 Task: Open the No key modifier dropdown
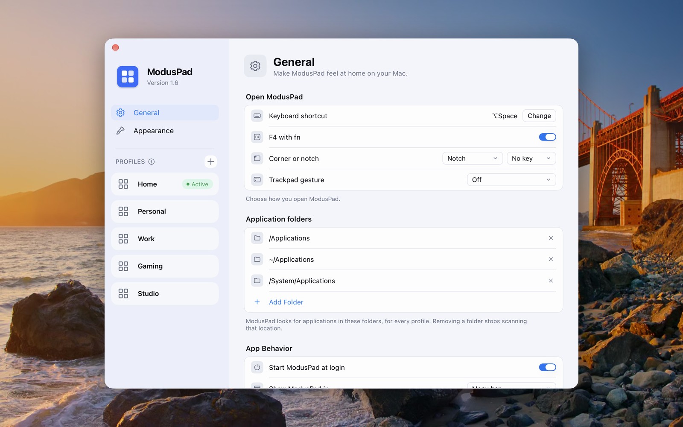tap(531, 158)
